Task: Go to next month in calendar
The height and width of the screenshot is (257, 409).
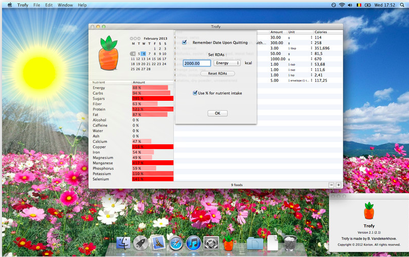Action: tap(139, 39)
